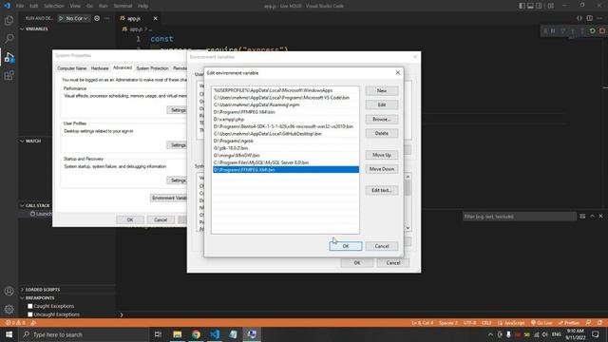Open the notifications bell in status bar

tap(599, 323)
